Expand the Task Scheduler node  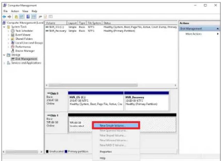[9, 31]
